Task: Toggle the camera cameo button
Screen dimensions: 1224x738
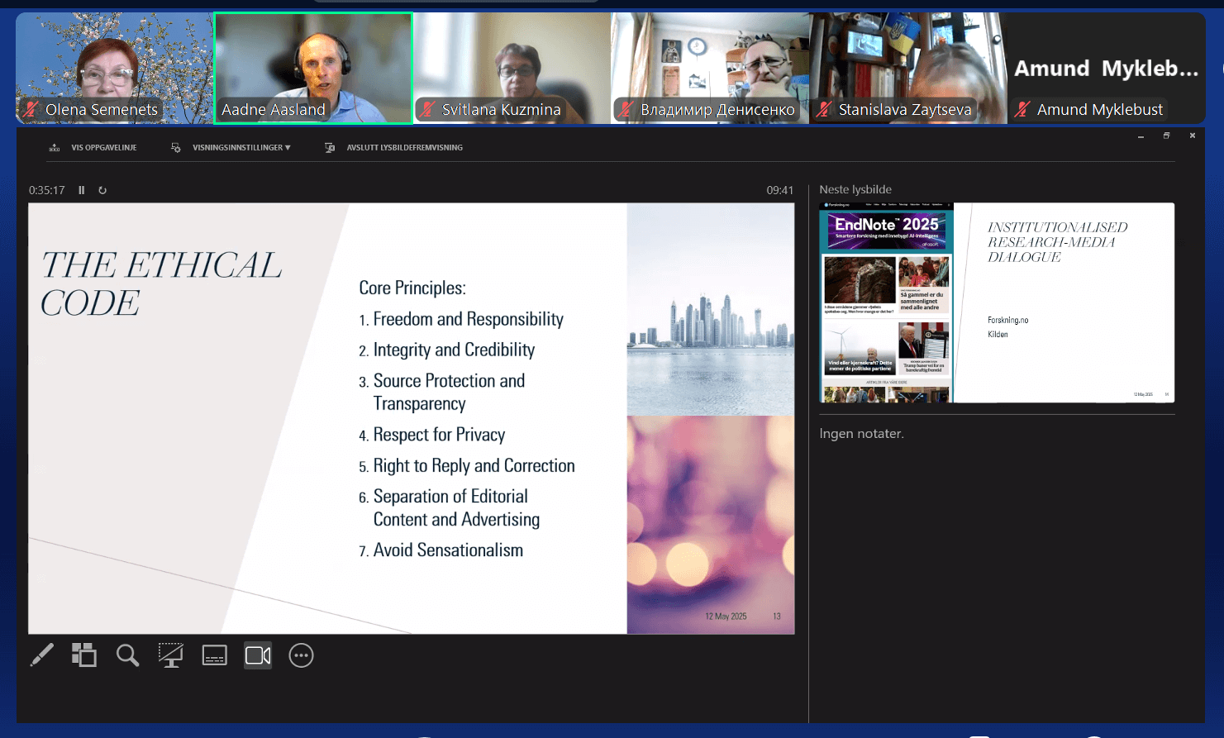Action: pos(258,655)
